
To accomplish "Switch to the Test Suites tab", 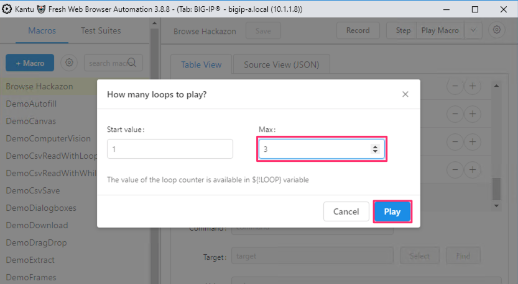I will [101, 30].
